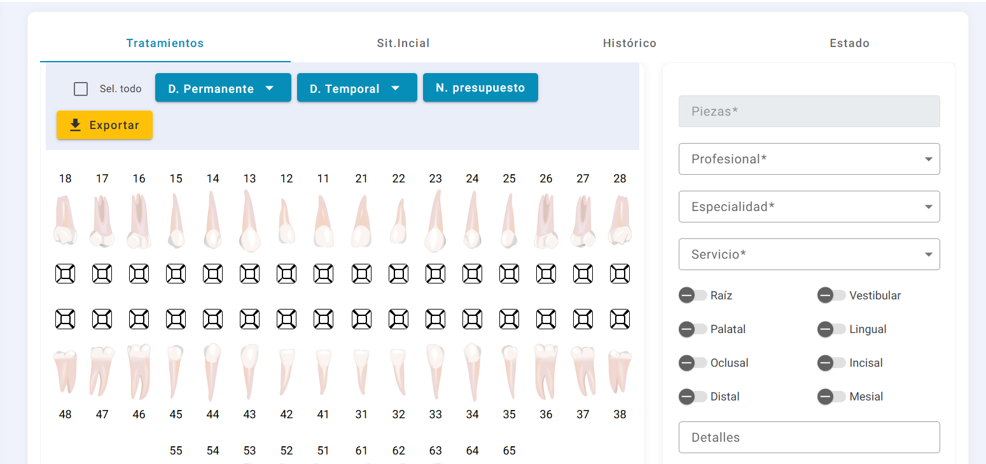Select tooth 11 incisor image

324,221
